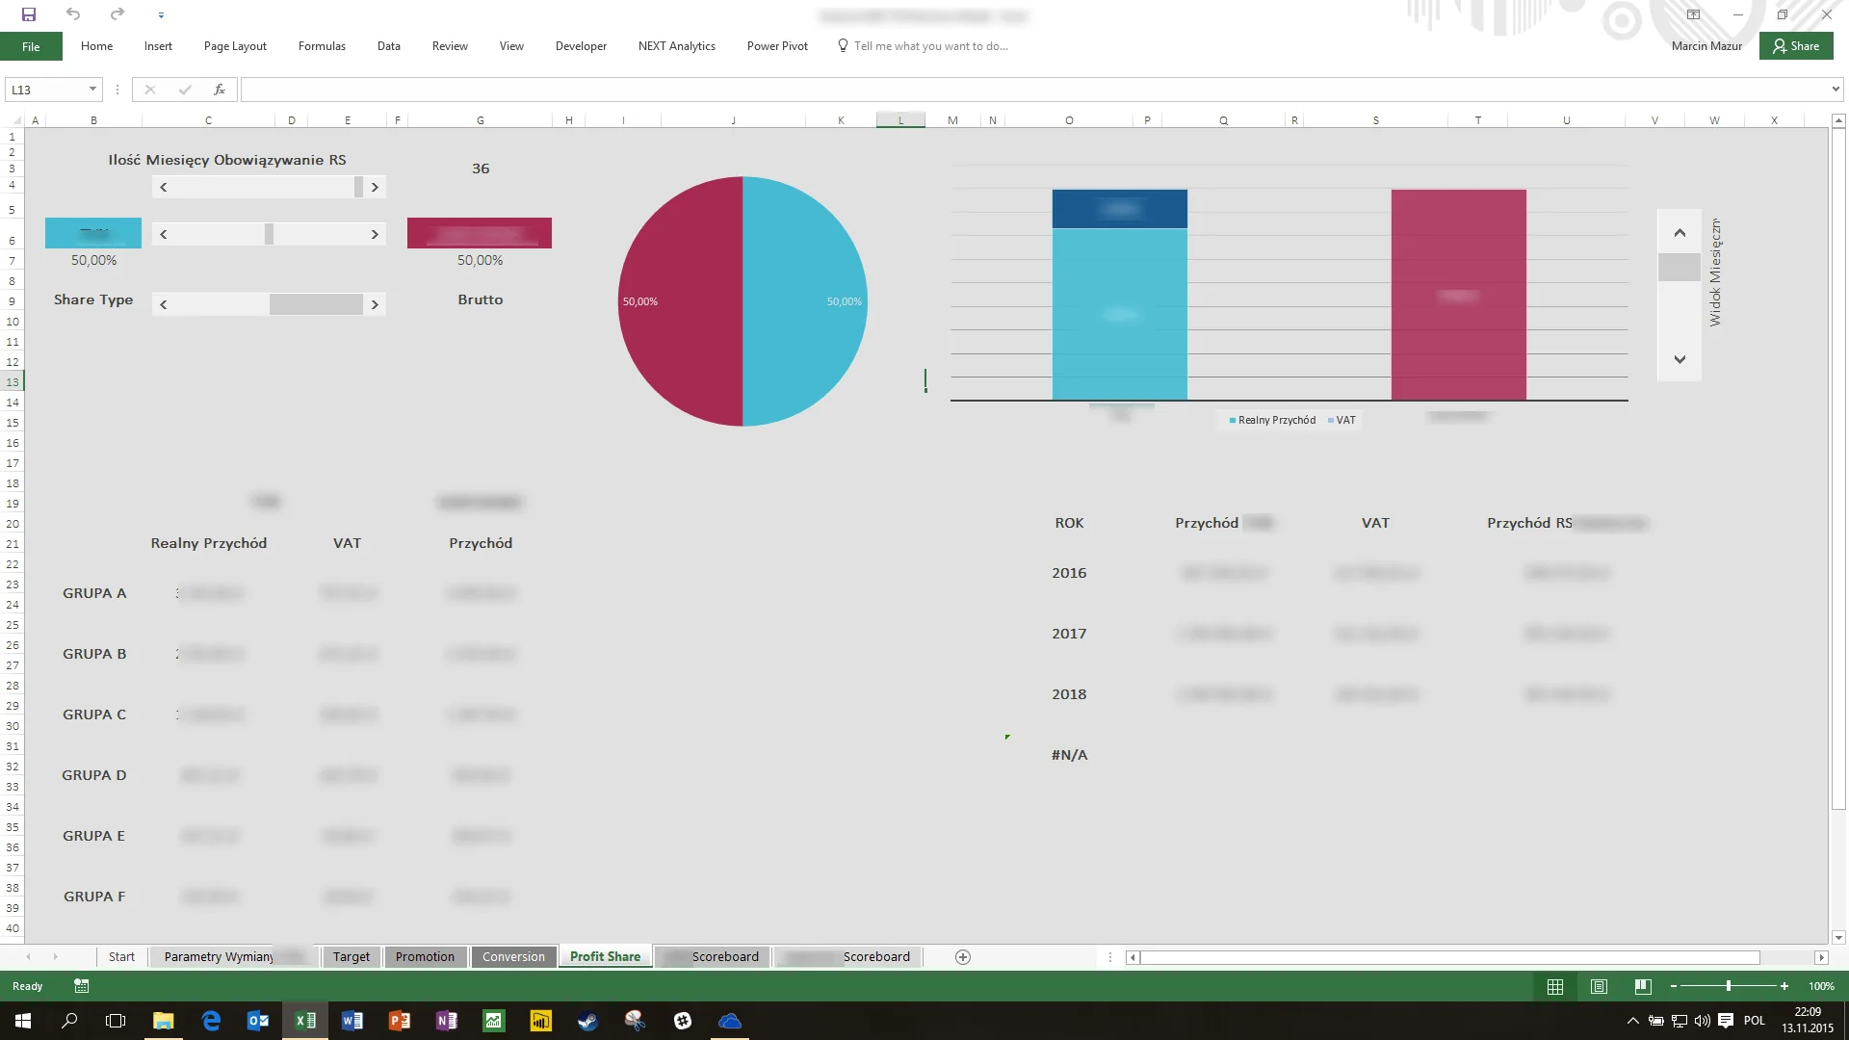Switch to Page Layout view icon
Image resolution: width=1849 pixels, height=1040 pixels.
point(1599,986)
